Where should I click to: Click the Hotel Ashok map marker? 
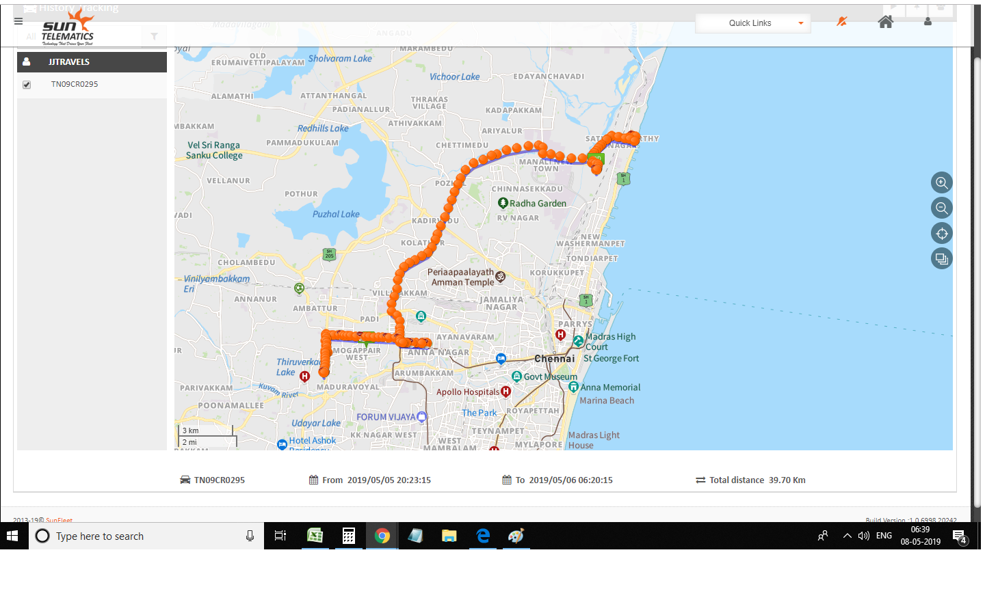(282, 444)
